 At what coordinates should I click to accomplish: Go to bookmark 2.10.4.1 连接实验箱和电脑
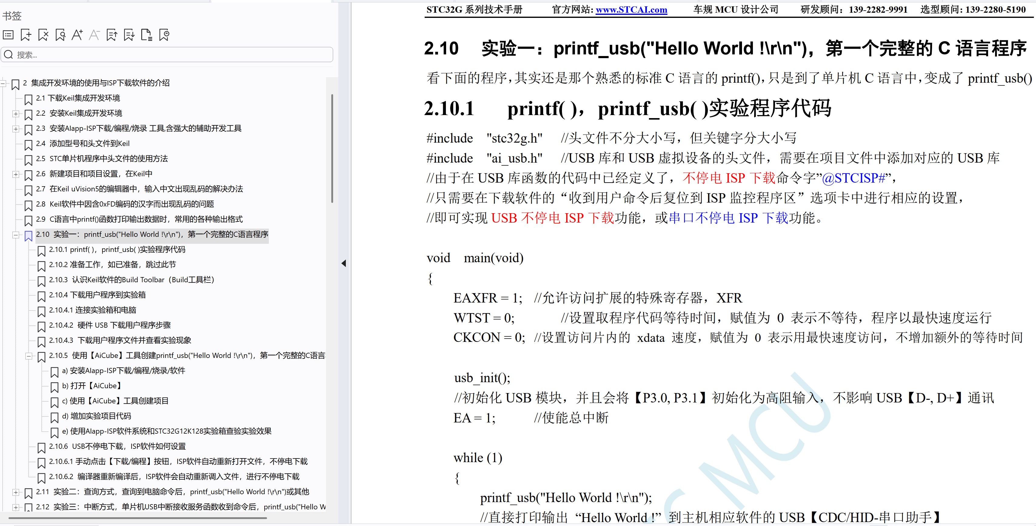click(x=92, y=310)
